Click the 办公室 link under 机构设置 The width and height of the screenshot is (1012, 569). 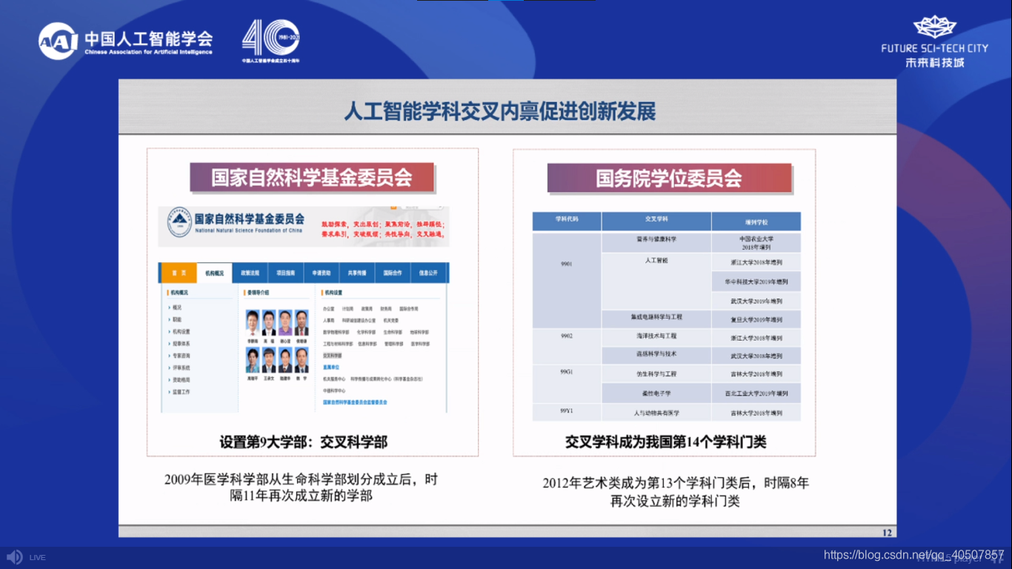328,309
